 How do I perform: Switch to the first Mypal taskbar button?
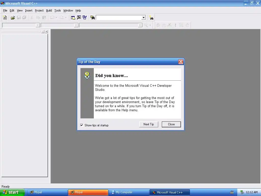(x=47, y=192)
